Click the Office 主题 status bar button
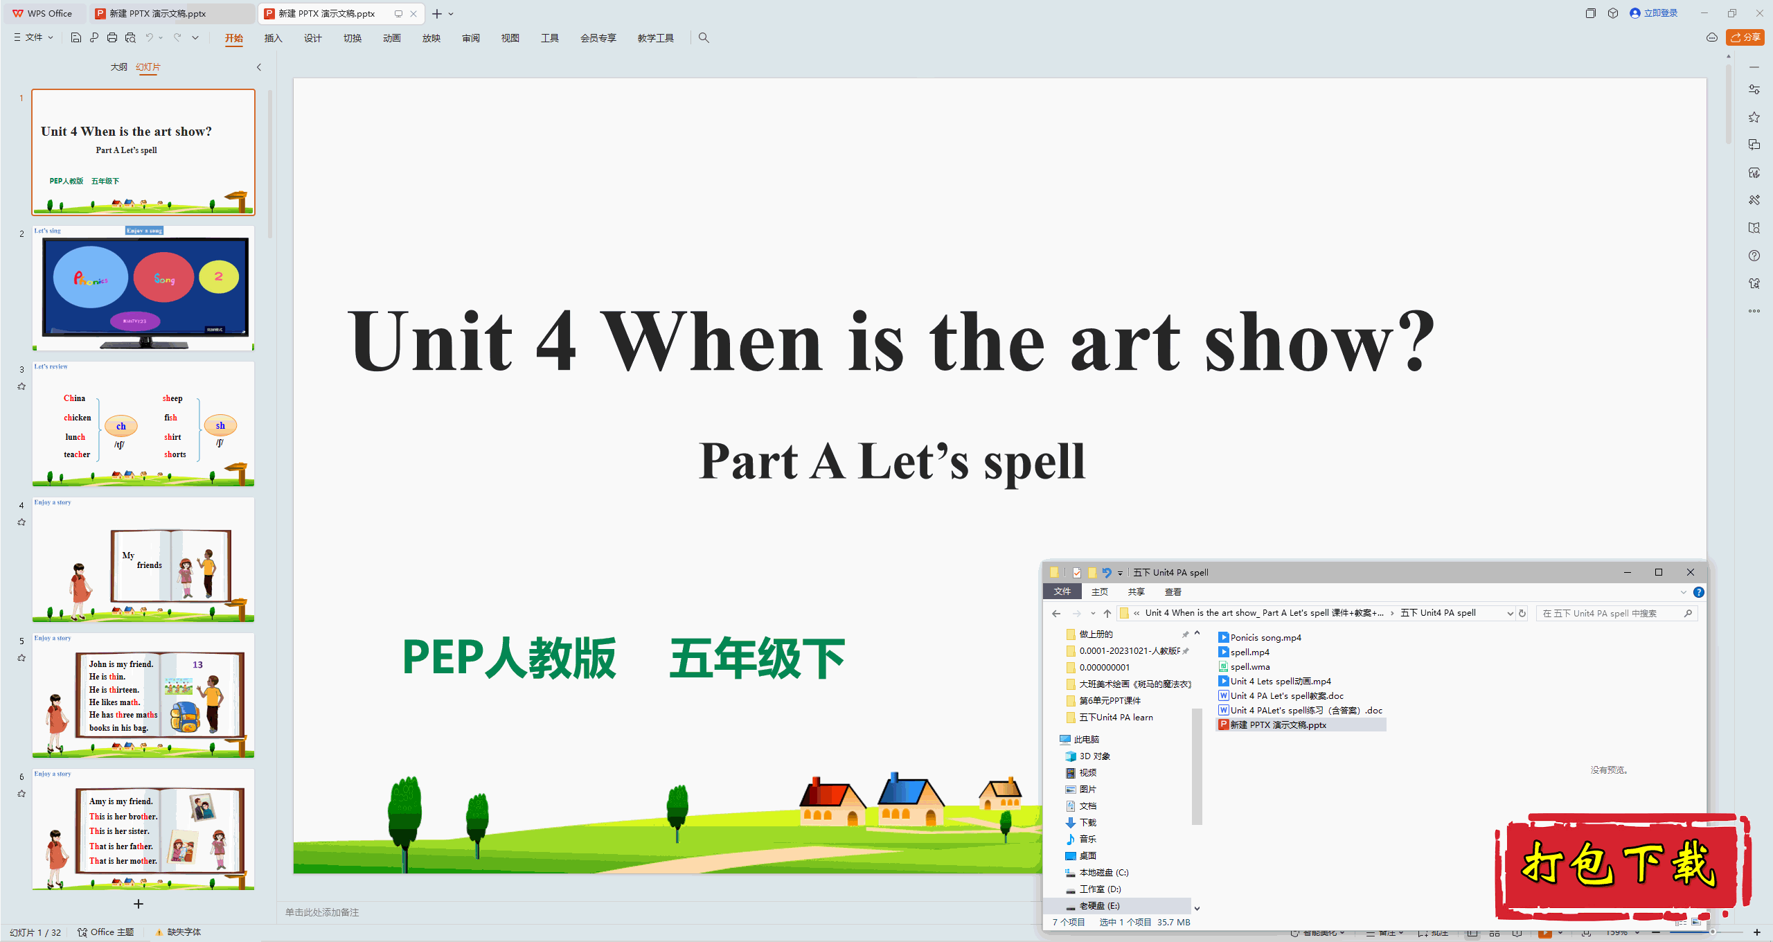The height and width of the screenshot is (942, 1773). [106, 932]
